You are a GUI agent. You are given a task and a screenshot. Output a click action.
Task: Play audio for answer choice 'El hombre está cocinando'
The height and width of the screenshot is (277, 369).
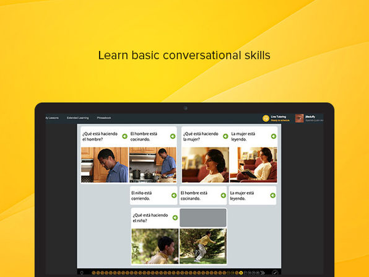224,195
